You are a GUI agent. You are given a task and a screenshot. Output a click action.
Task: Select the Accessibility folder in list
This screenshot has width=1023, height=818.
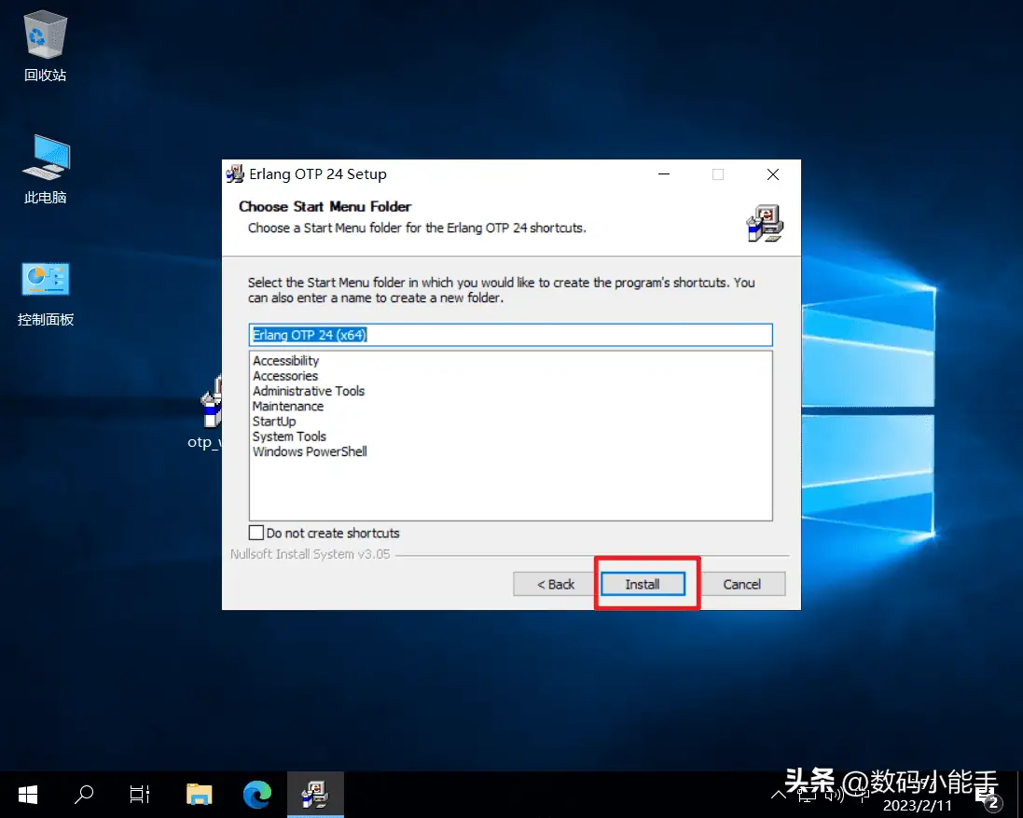285,361
